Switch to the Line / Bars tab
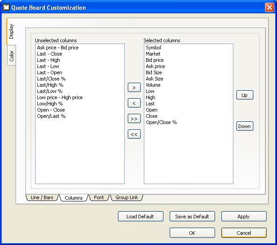 42,197
